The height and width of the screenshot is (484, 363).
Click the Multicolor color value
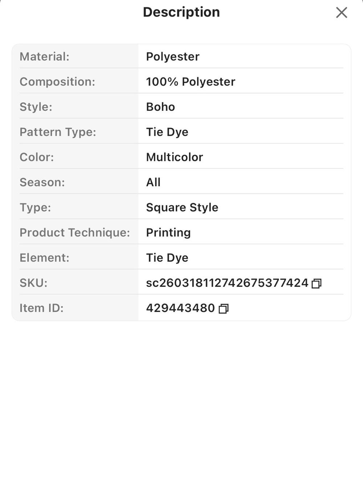175,157
